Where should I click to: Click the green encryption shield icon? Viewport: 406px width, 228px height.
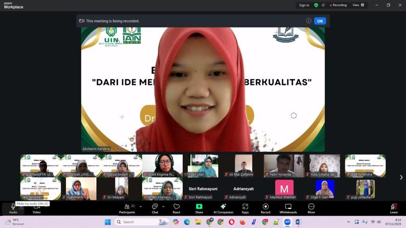(x=316, y=5)
